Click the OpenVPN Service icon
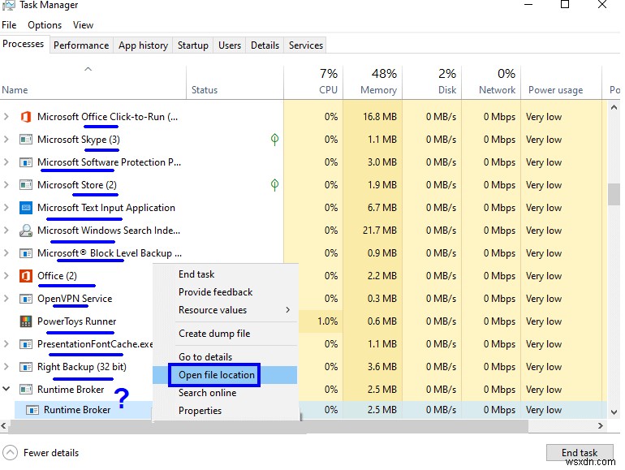The image size is (625, 470). (x=25, y=299)
